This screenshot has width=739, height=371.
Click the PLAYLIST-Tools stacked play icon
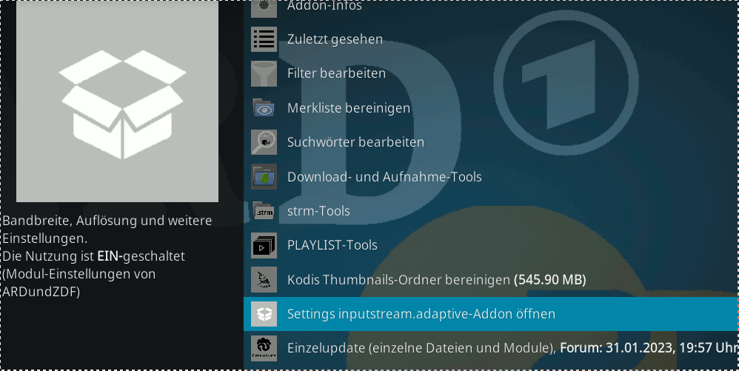tap(264, 245)
